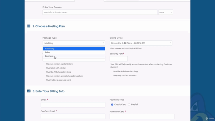This screenshot has height=121, width=215.
Task: Click the Name on Card field
Action: tap(142, 117)
